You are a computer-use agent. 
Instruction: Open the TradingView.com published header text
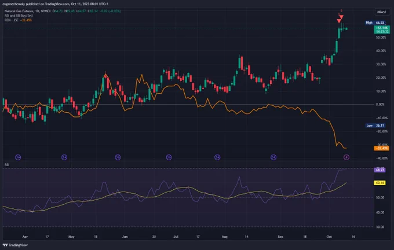pos(55,4)
